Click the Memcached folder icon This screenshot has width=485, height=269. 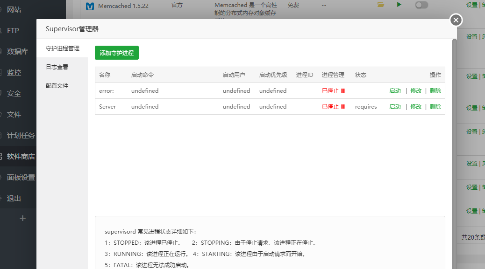[381, 5]
